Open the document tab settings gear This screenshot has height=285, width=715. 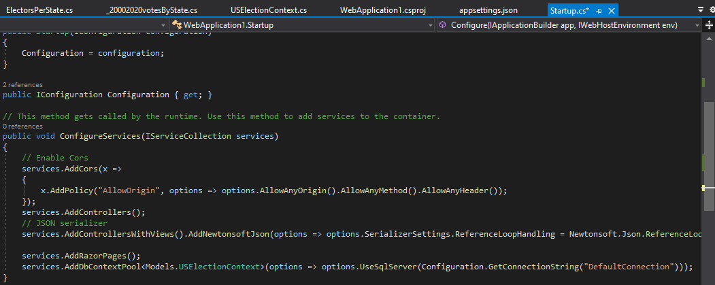(x=712, y=10)
